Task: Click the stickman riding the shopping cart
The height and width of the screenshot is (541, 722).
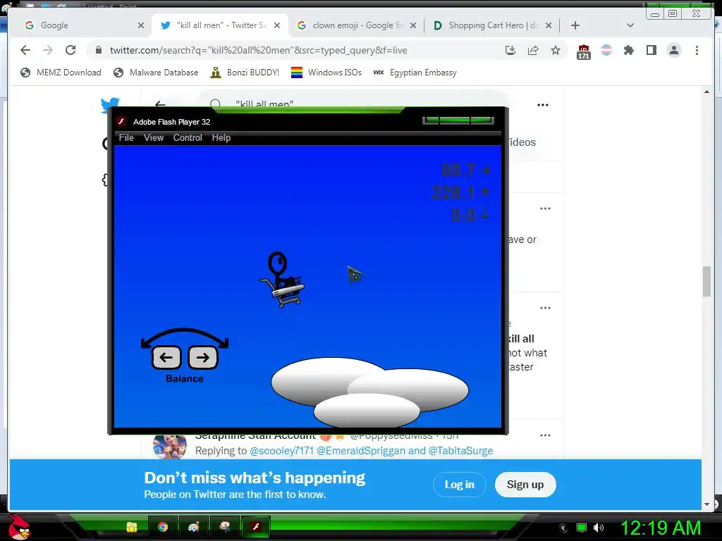Action: point(282,279)
